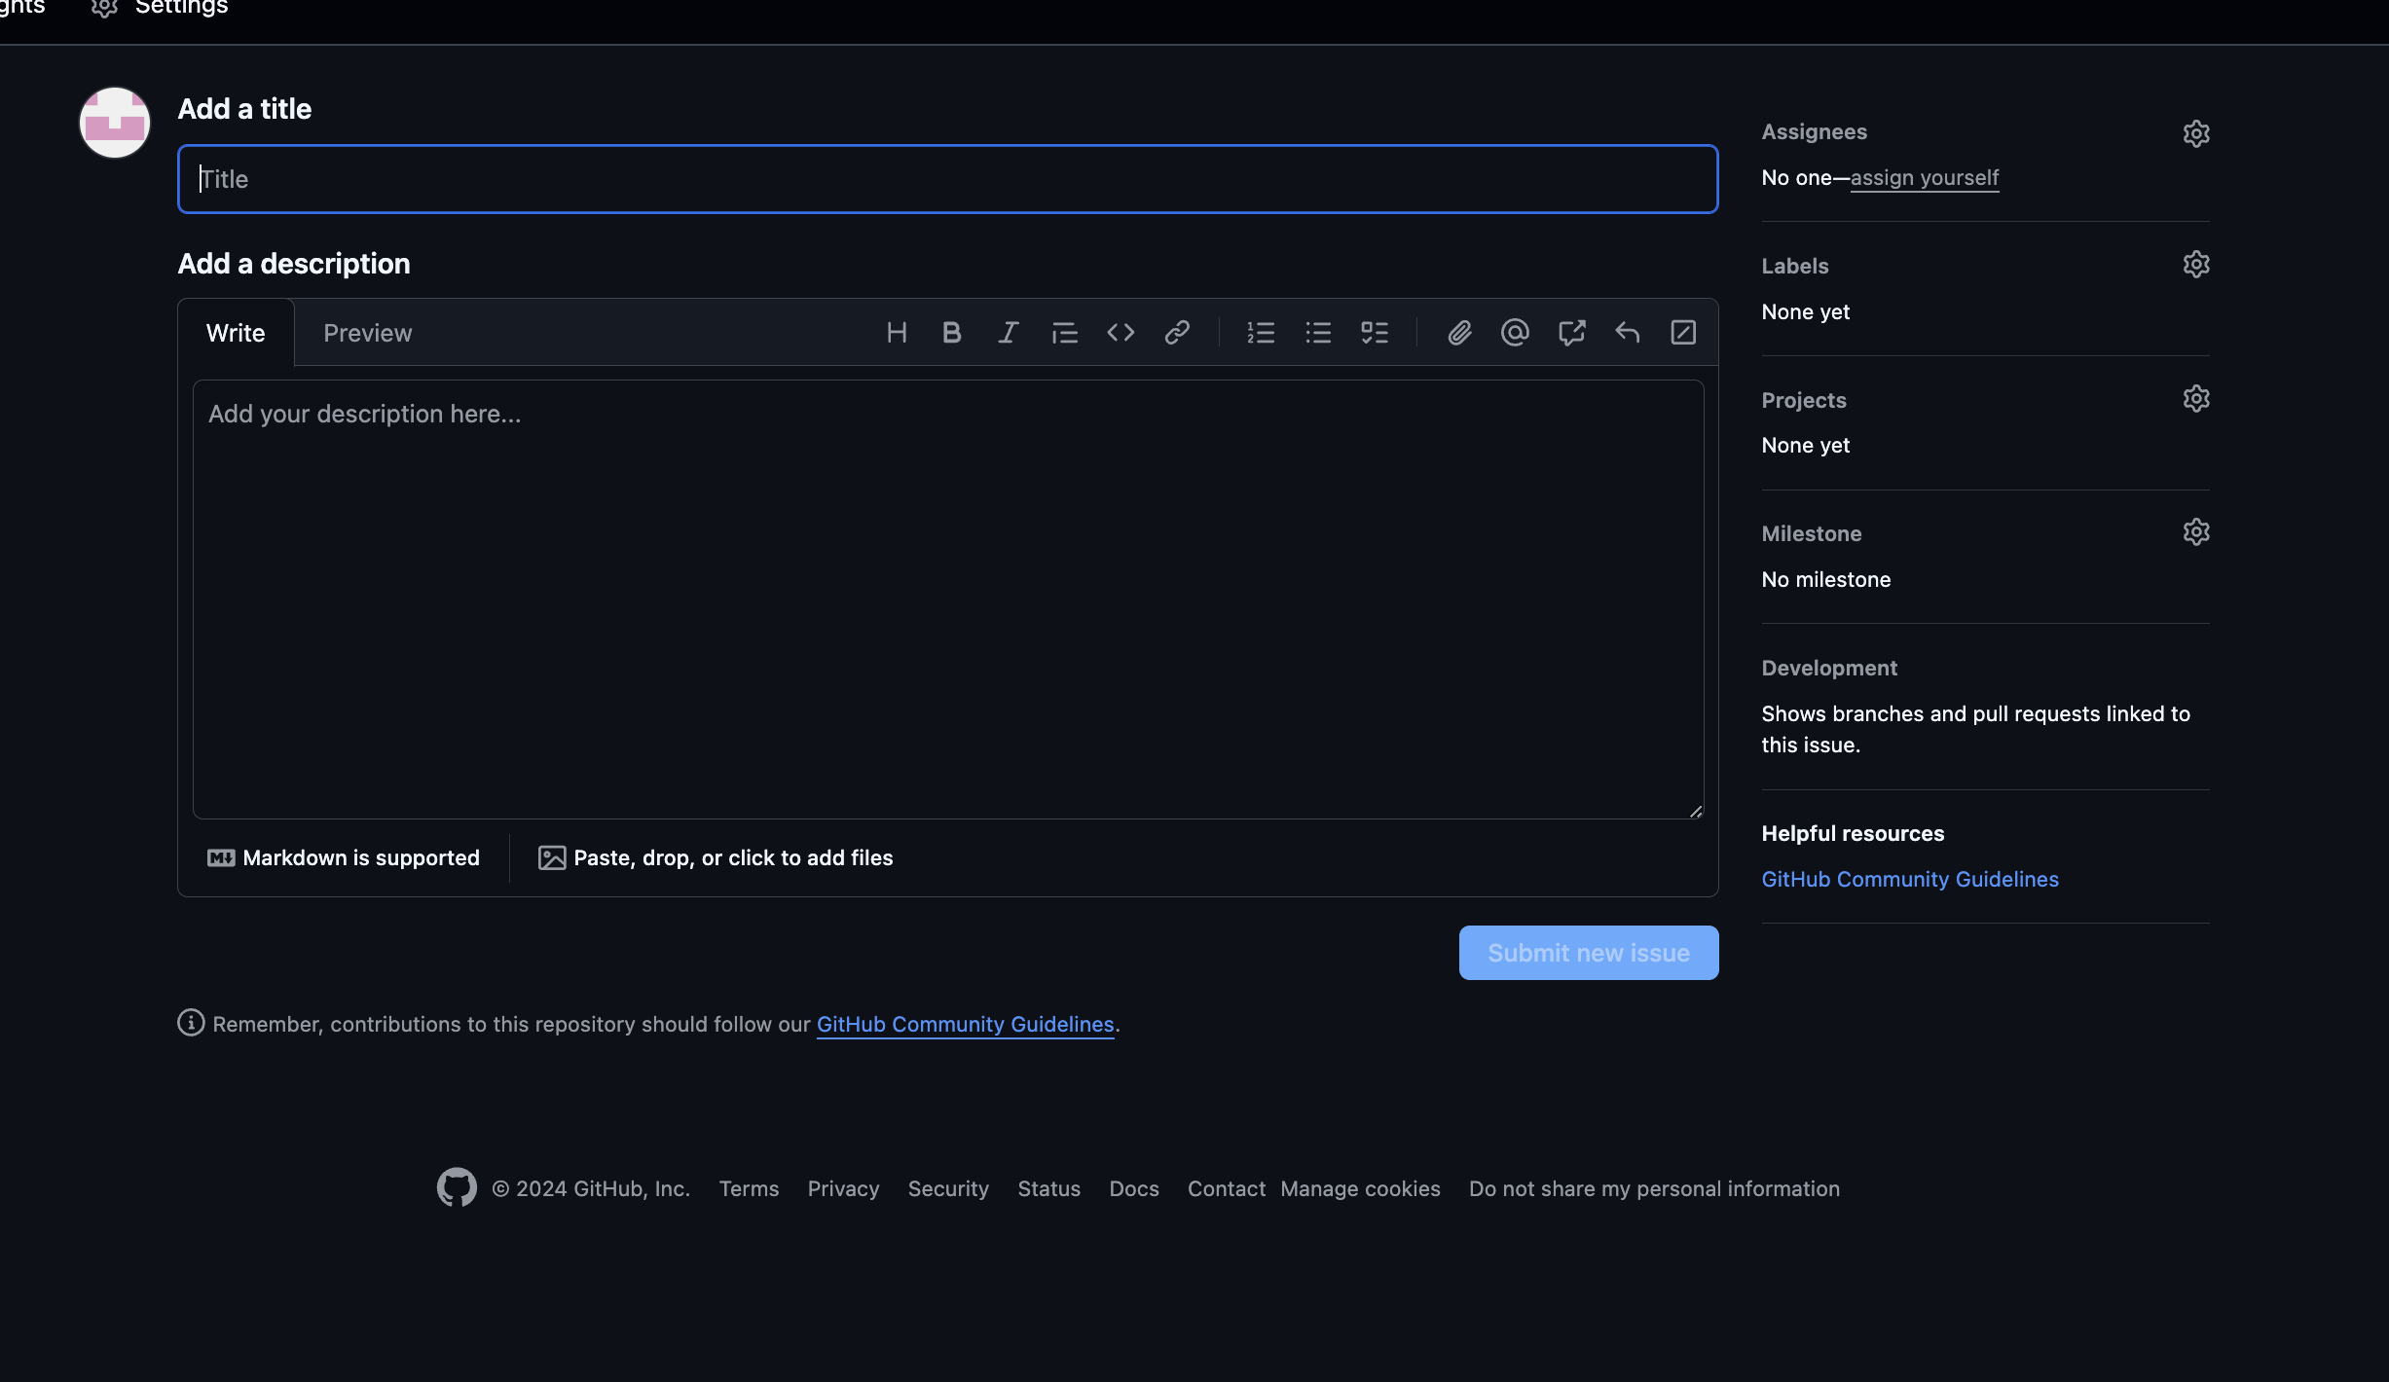Screen dimensions: 2389x1382
Task: Switch to the Preview tab
Action: (368, 333)
